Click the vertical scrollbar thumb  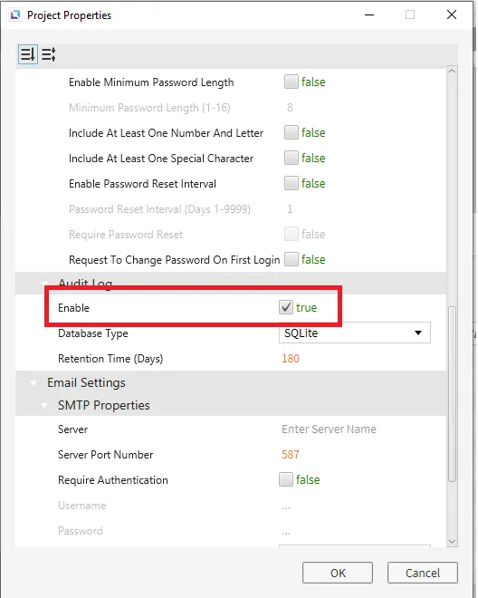452,393
